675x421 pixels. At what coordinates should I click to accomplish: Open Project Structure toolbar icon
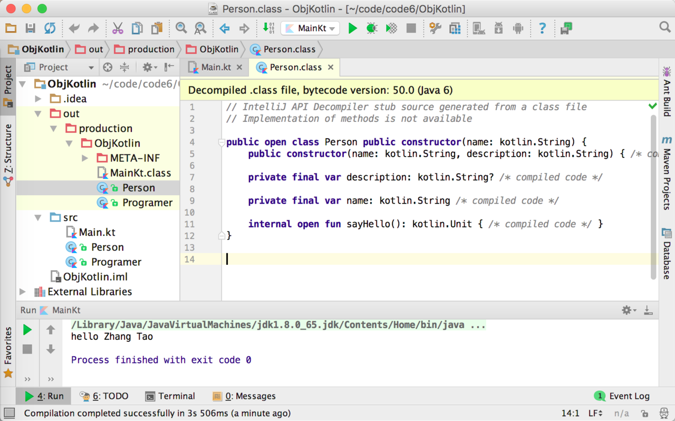455,28
